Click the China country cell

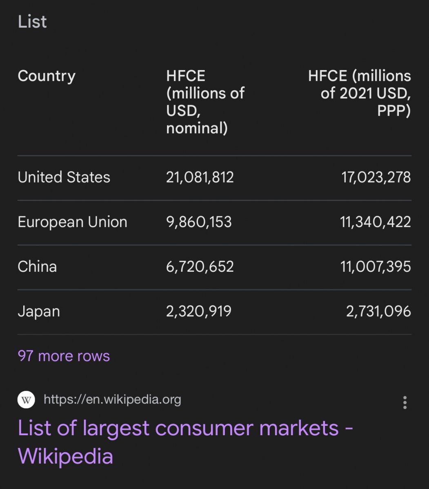click(x=37, y=267)
